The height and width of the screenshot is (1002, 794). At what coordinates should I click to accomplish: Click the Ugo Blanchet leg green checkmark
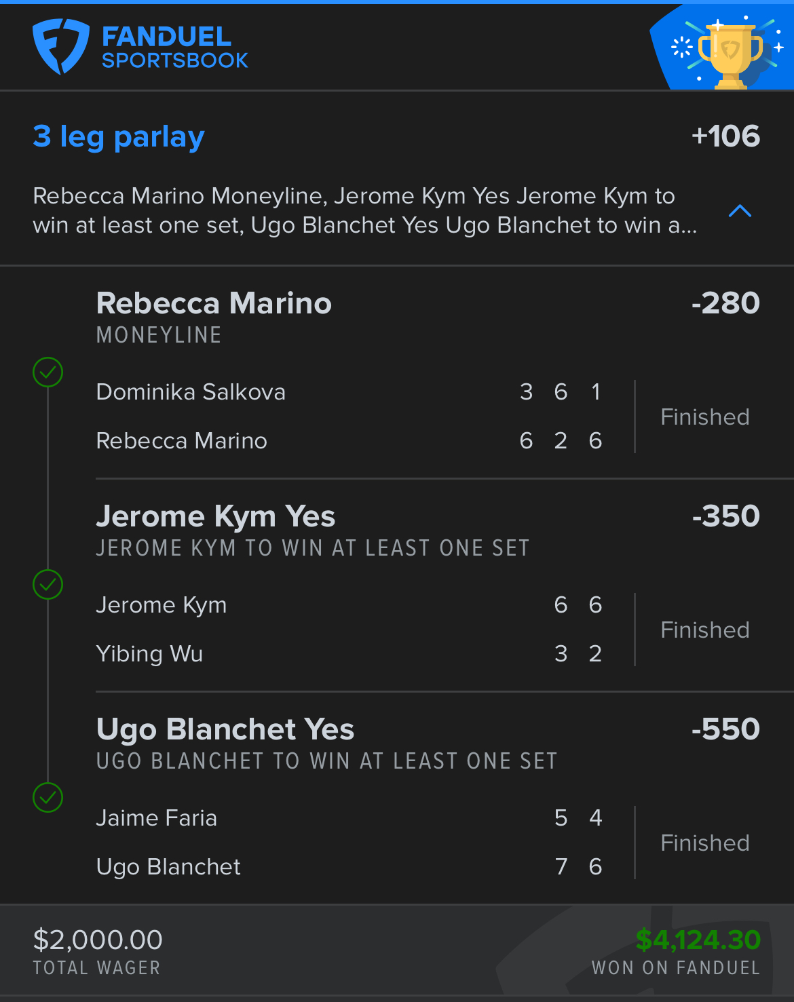coord(48,798)
